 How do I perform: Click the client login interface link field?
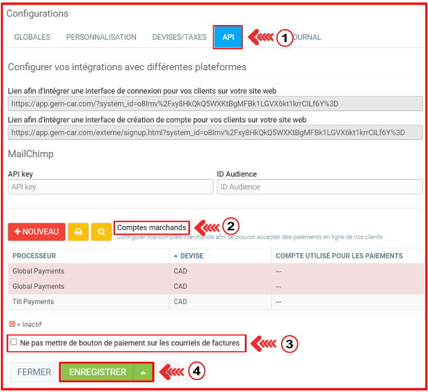[x=215, y=104]
